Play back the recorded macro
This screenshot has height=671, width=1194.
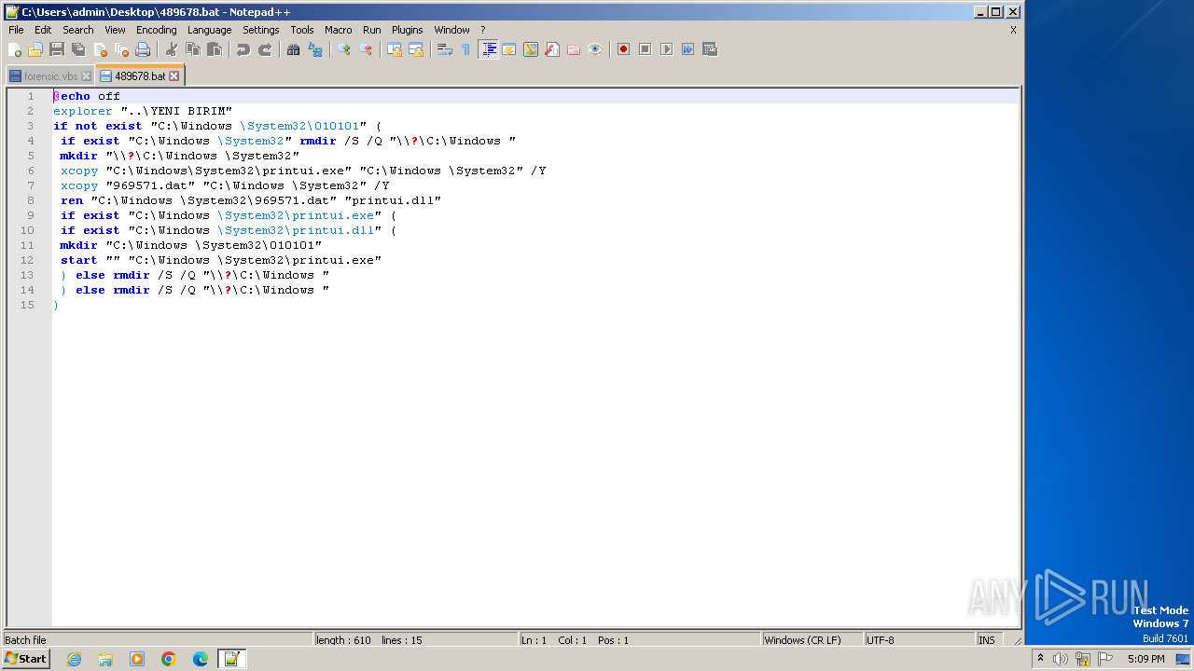[x=666, y=49]
